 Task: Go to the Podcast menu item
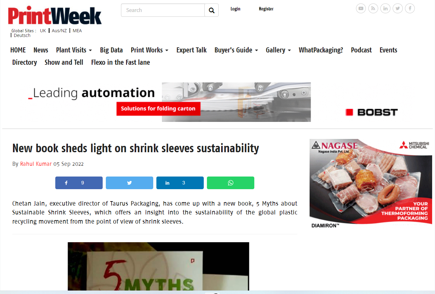click(x=361, y=50)
